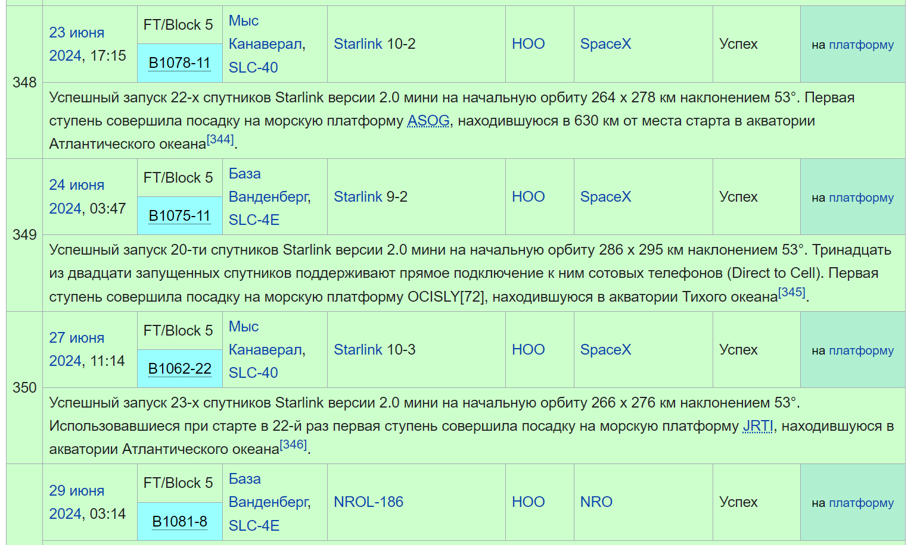The image size is (917, 545).
Task: Open footnote reference [345]
Action: tap(792, 293)
